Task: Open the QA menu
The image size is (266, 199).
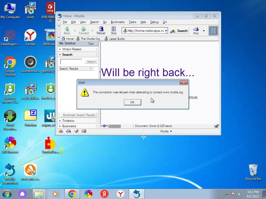Action: tap(165, 22)
